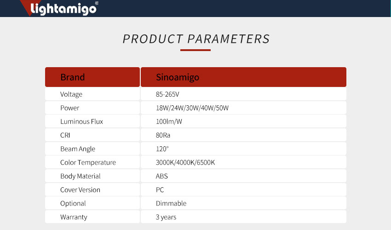This screenshot has width=391, height=230.
Task: Click the Product Parameters heading
Action: (x=196, y=39)
